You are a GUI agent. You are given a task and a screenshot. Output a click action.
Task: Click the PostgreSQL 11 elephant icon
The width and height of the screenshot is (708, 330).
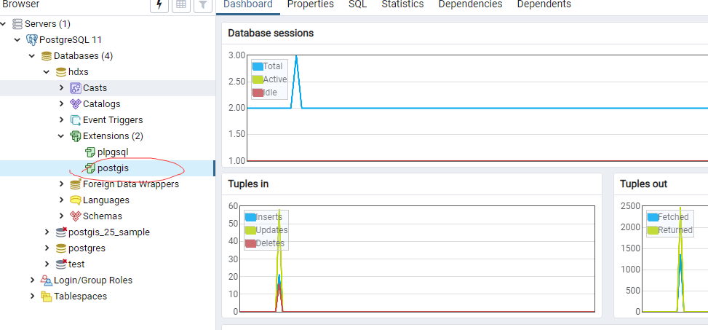(x=32, y=40)
